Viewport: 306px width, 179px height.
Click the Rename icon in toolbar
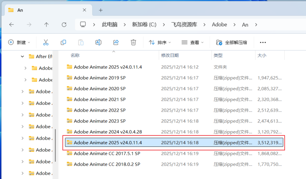coord(98,42)
